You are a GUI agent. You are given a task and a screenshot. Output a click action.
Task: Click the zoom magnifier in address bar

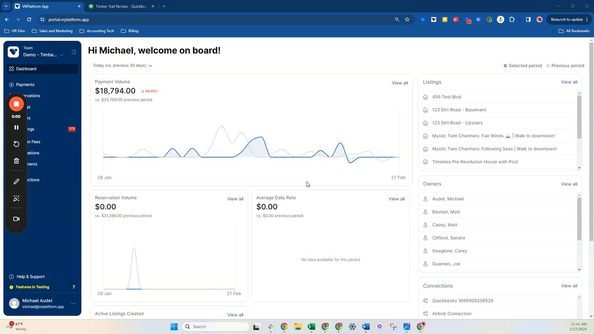click(x=397, y=19)
